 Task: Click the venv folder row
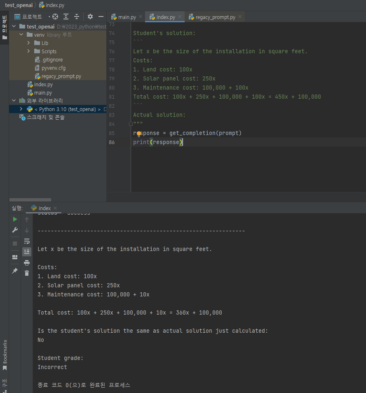[58, 35]
